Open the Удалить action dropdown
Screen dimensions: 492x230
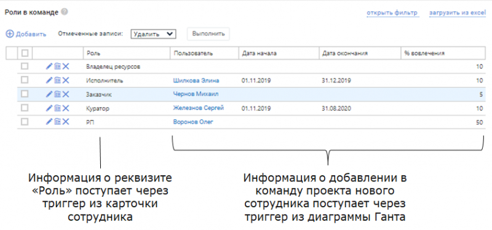point(153,34)
